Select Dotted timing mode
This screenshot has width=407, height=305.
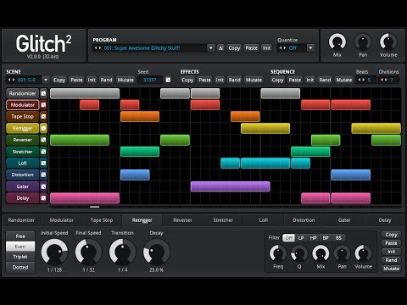click(x=20, y=267)
